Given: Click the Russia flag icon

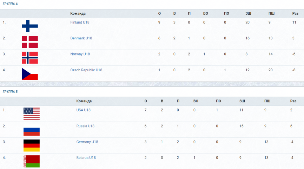Looking at the screenshot, I should pos(32,130).
